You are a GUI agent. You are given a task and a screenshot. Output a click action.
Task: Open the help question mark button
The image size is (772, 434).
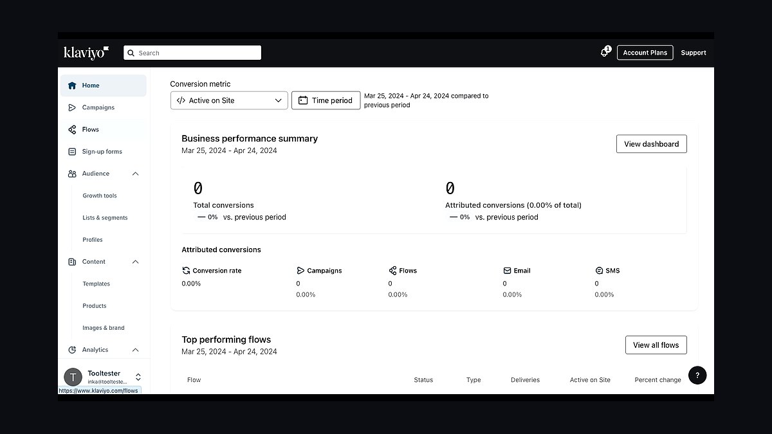[697, 375]
